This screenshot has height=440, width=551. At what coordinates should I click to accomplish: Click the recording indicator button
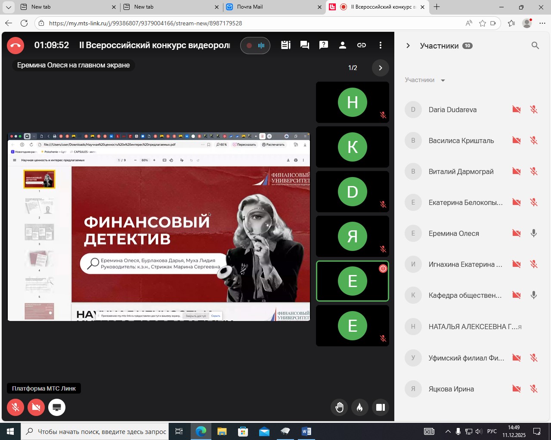[255, 46]
